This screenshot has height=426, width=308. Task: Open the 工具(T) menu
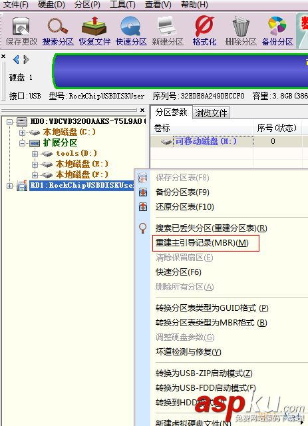pos(122,5)
